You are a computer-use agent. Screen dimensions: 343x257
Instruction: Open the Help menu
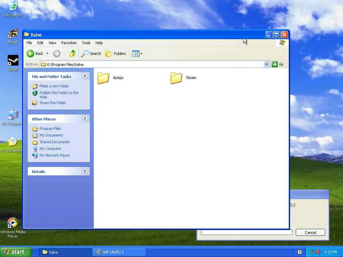tap(99, 43)
